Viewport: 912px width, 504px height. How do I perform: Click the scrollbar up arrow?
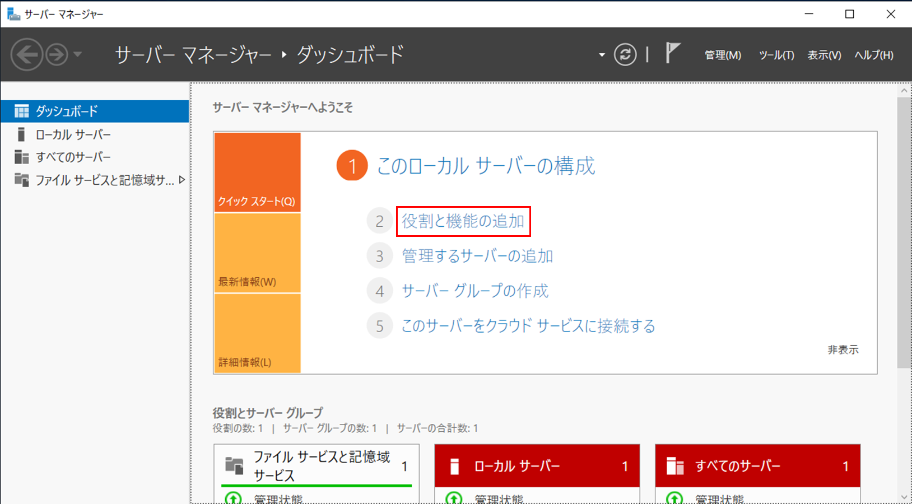coord(904,90)
